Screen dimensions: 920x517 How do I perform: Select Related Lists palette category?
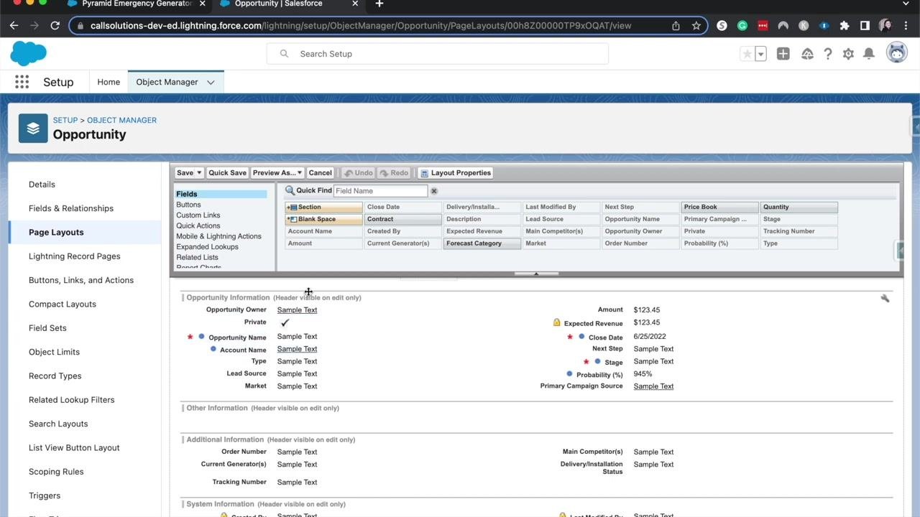point(197,257)
